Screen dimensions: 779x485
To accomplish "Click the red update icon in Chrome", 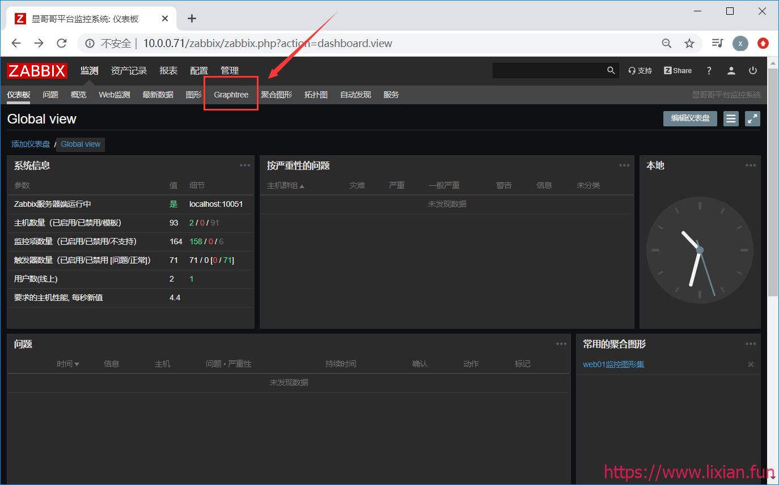I will coord(763,43).
